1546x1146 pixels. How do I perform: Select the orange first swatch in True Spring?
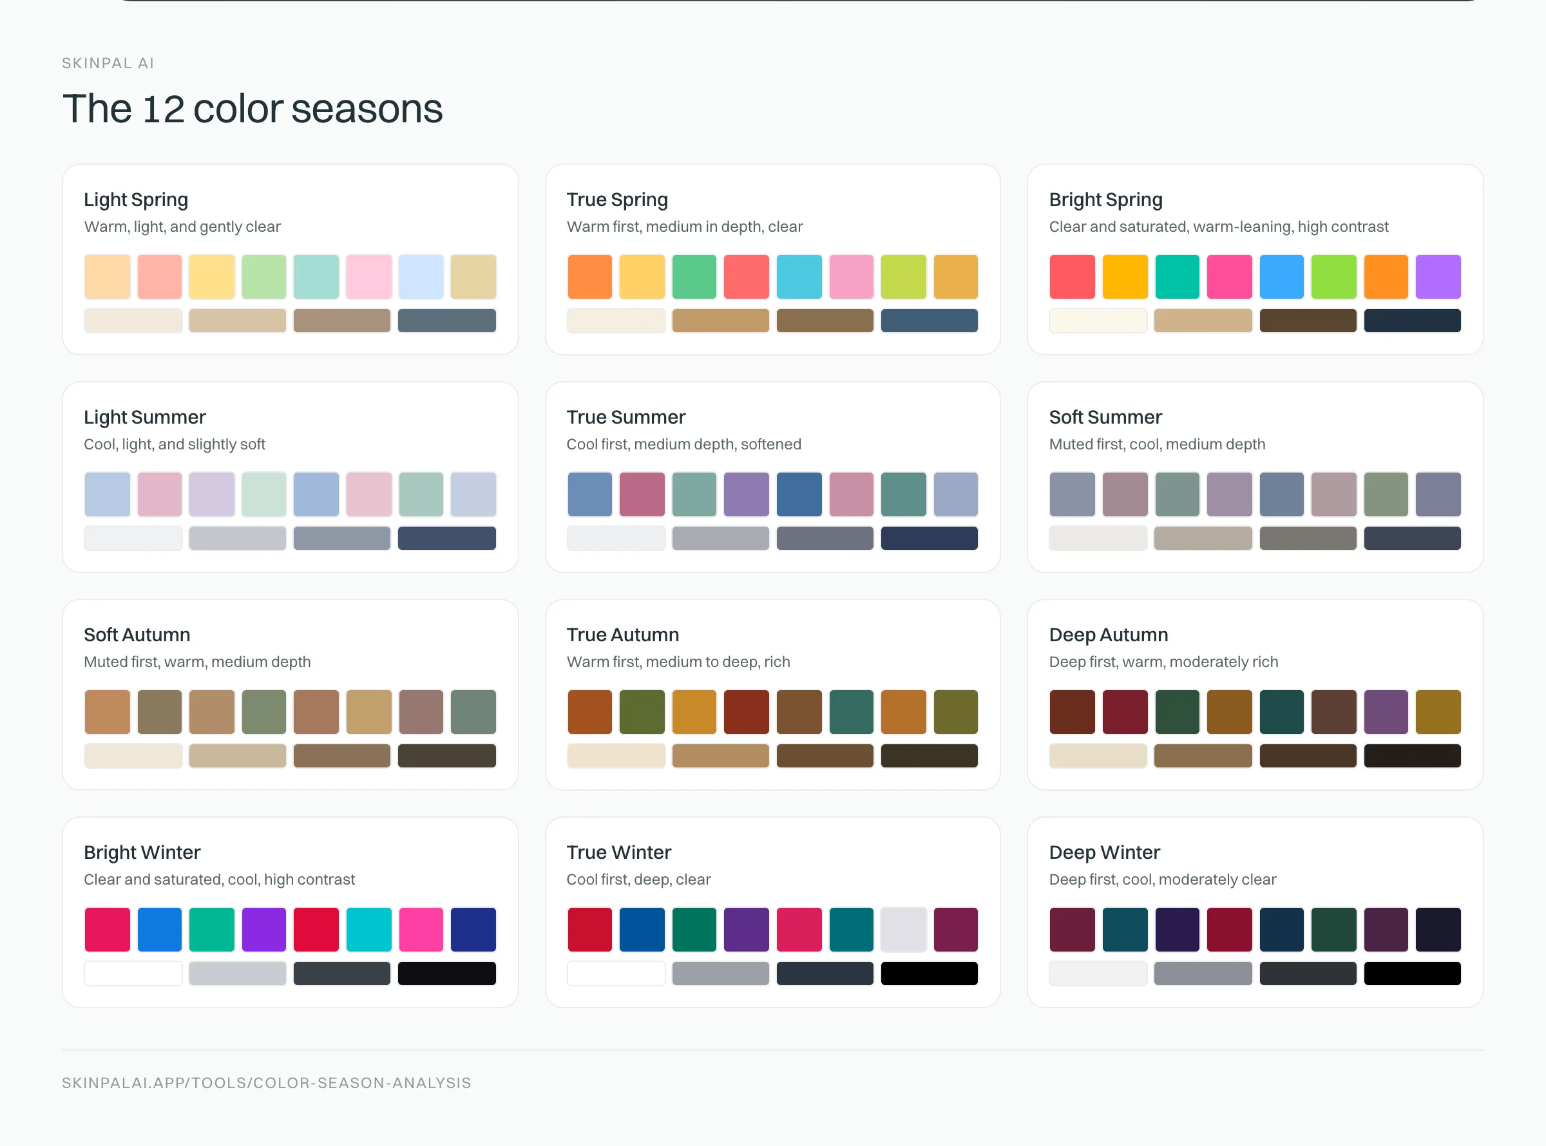[x=589, y=276]
